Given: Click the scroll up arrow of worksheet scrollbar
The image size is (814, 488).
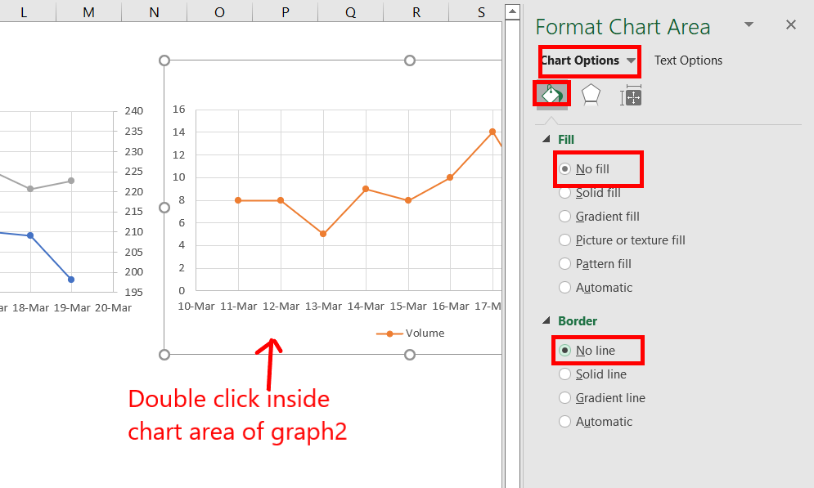Looking at the screenshot, I should tap(512, 11).
